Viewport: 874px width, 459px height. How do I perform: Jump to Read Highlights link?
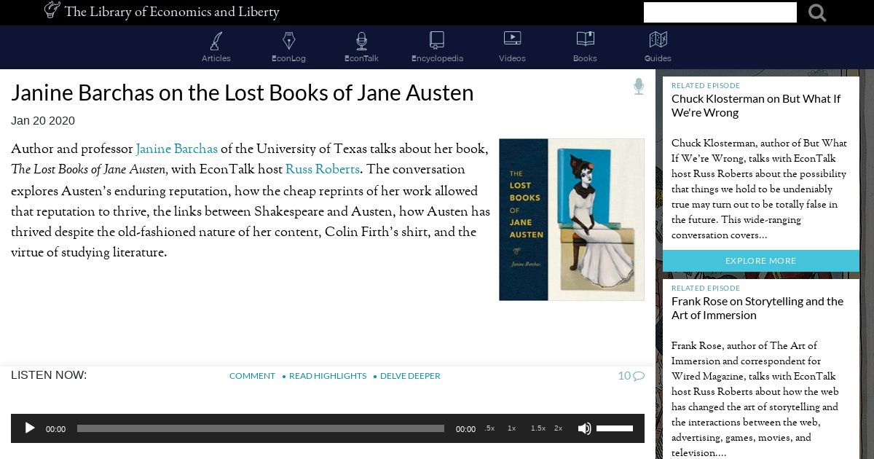328,376
